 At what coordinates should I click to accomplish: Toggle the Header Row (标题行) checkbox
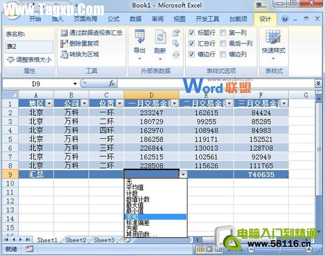[192, 33]
